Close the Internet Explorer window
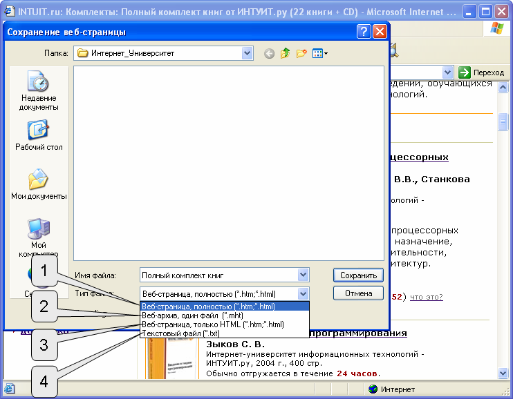 [501, 12]
